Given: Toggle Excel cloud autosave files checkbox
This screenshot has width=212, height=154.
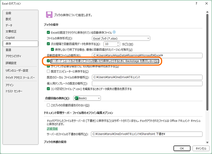Looking at the screenshot, I should click(x=48, y=32).
